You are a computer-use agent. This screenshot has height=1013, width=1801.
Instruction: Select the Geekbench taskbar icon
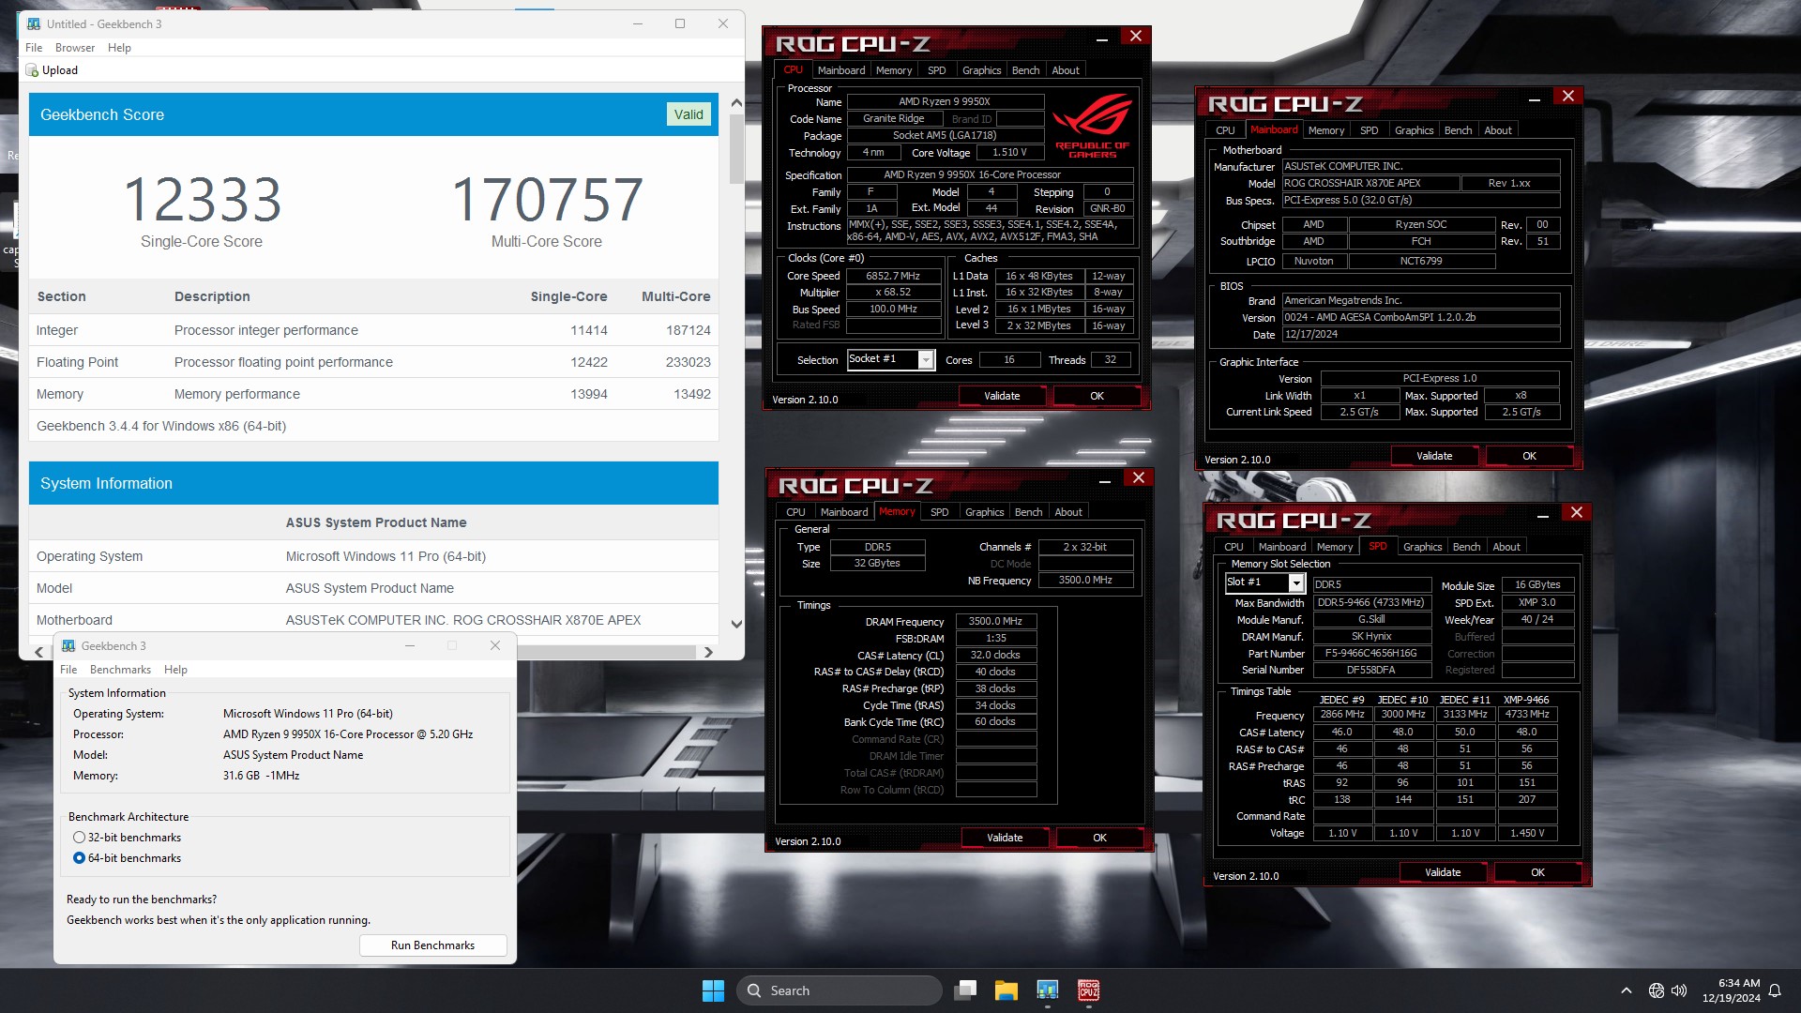1048,990
